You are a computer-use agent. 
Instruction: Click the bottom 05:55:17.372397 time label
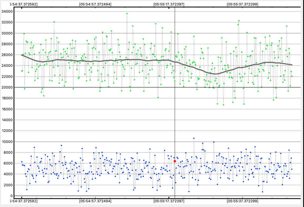click(169, 201)
